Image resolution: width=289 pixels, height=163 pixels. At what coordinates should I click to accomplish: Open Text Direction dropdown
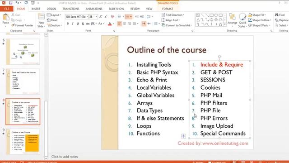(173, 15)
